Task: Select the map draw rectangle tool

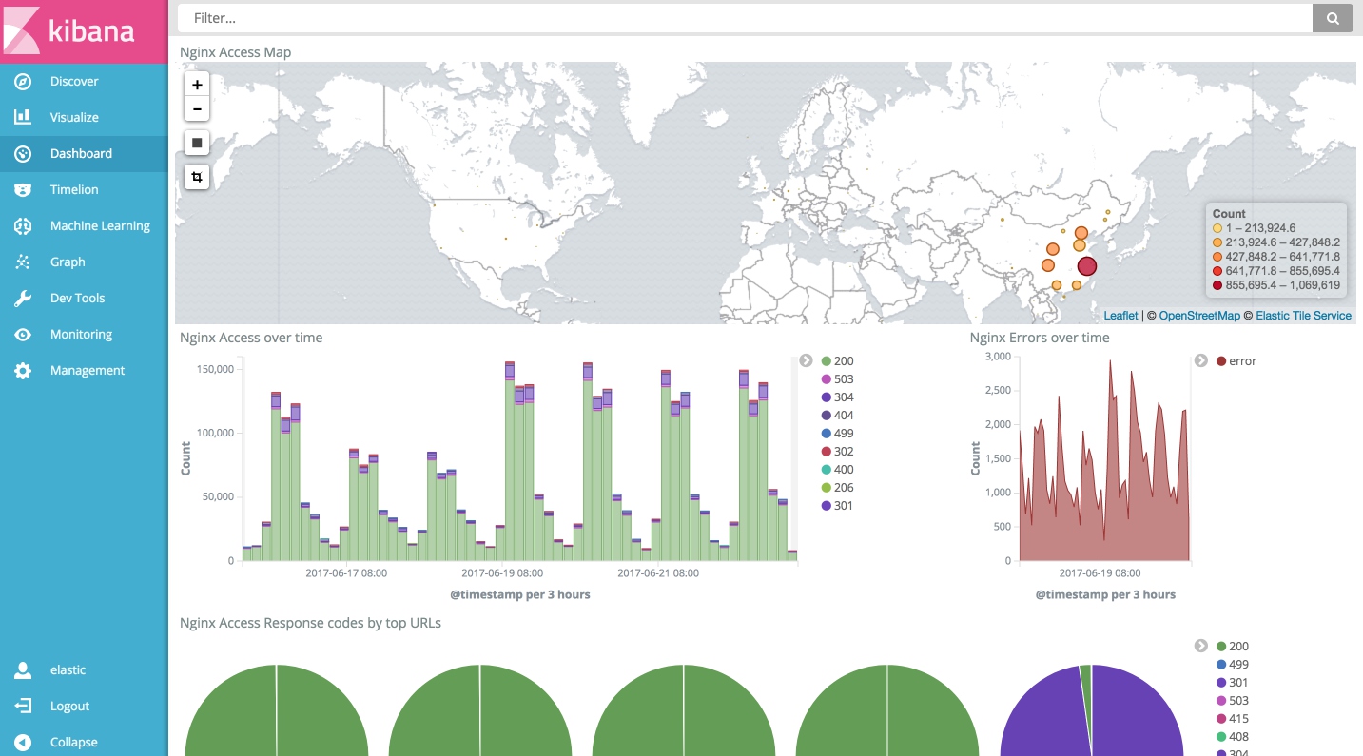Action: click(197, 143)
